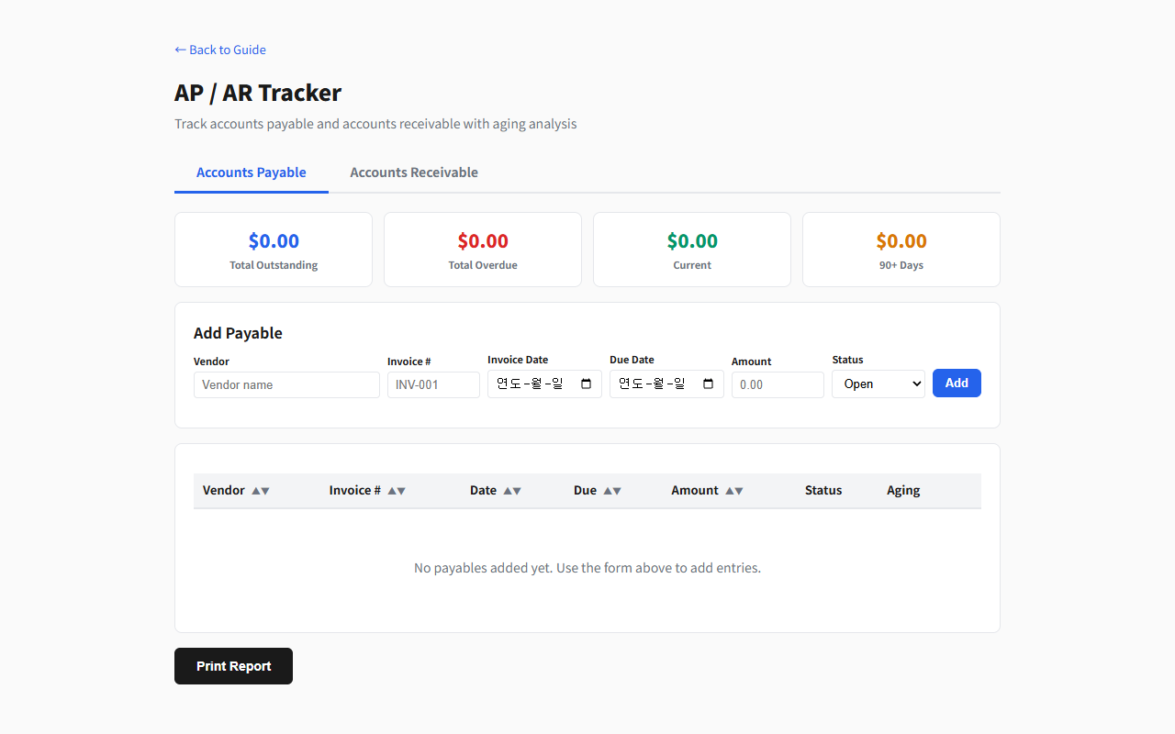Screen dimensions: 1175x734
Task: Click the Invoice # field with INV-001 placeholder
Action: pos(433,385)
